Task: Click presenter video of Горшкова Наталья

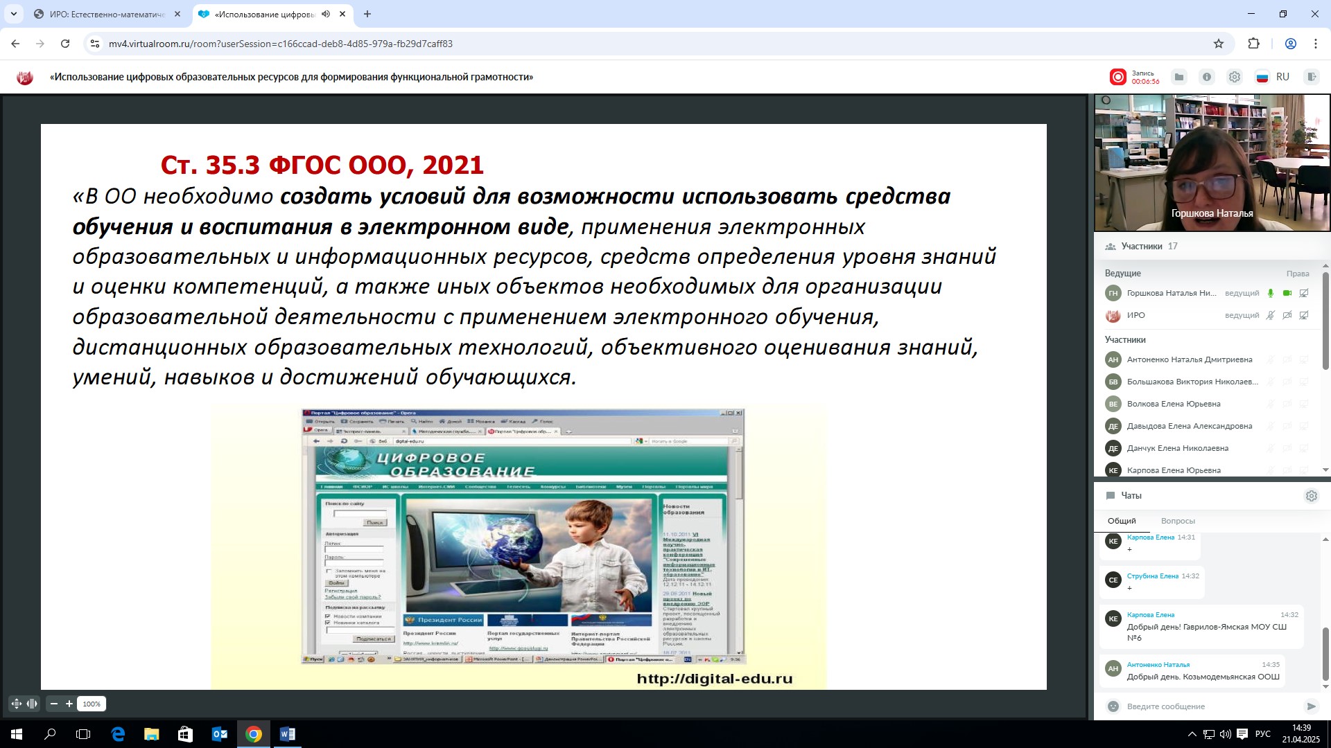Action: [x=1212, y=163]
